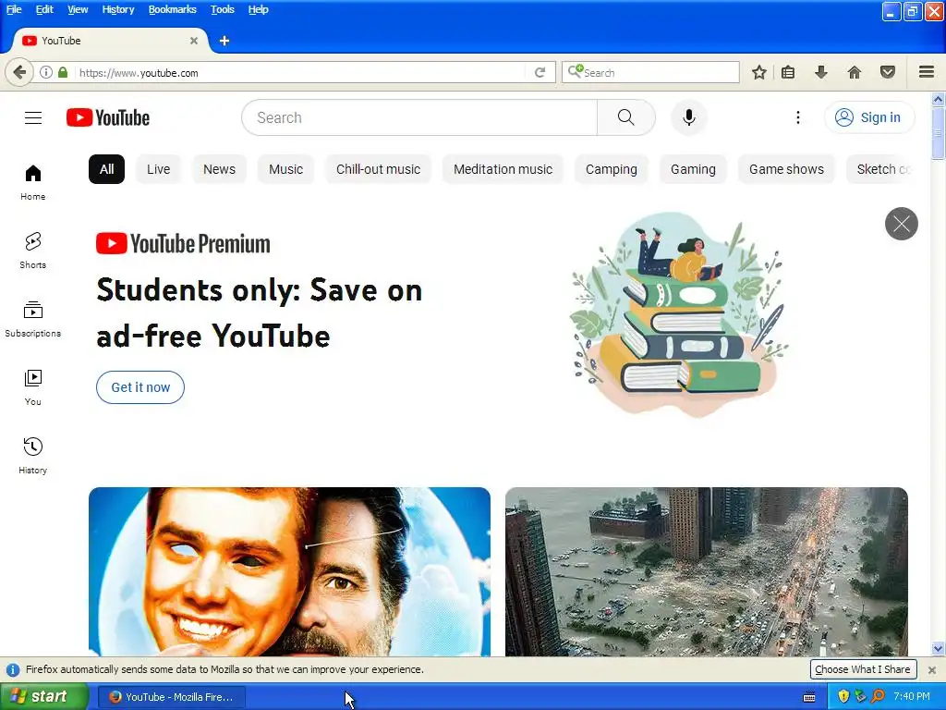Open the flooded city video thumbnail
Screen dimensions: 946x710
pyautogui.click(x=707, y=571)
